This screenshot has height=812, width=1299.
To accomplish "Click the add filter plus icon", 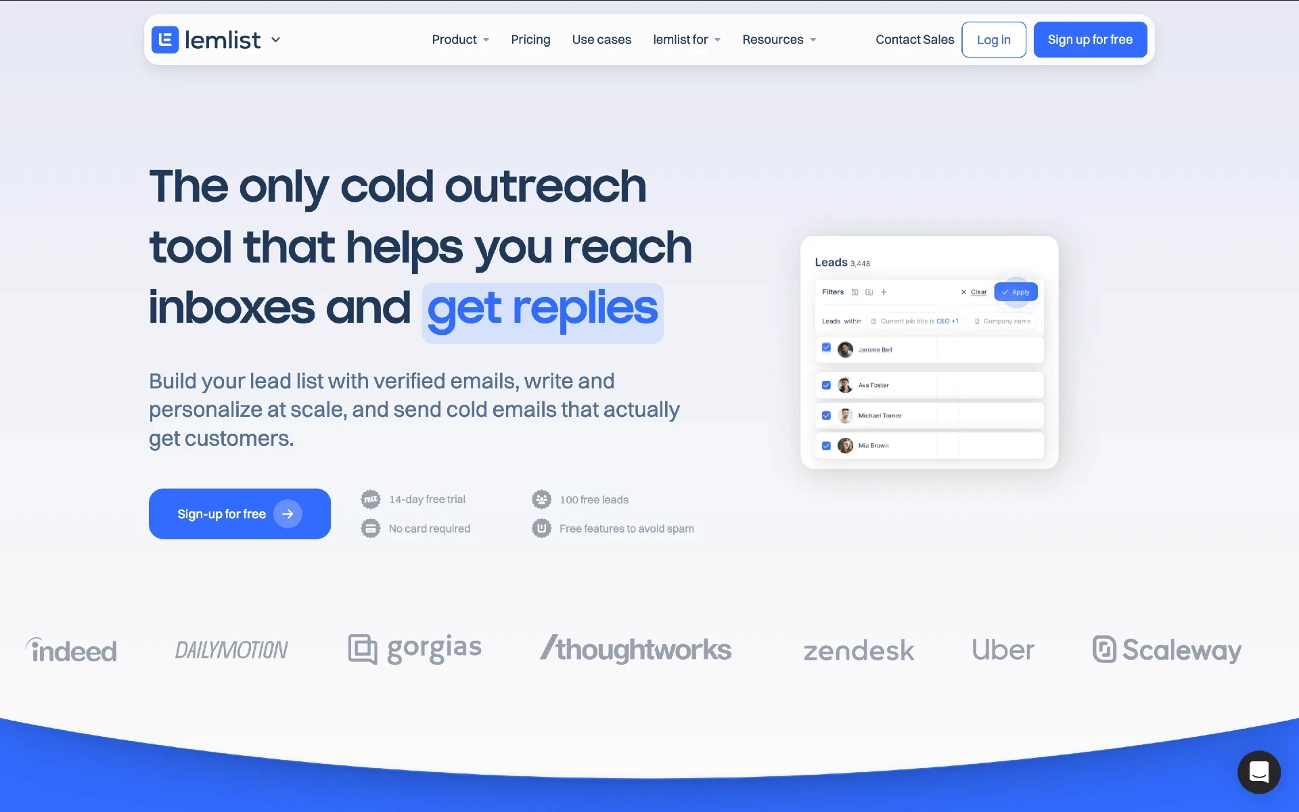I will (x=883, y=292).
